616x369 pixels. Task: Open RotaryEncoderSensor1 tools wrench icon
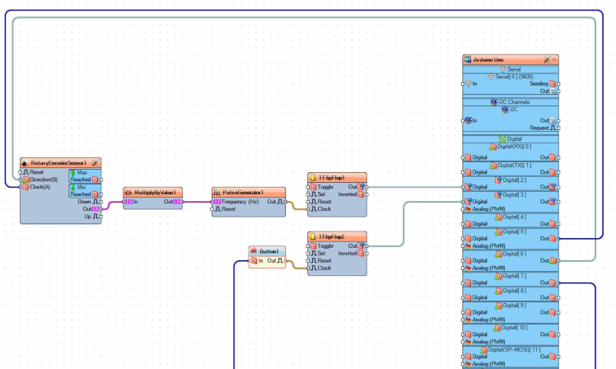pos(96,163)
